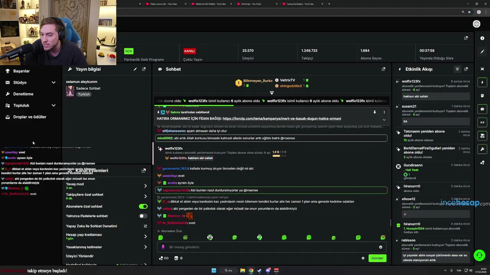Image resolution: width=490 pixels, height=275 pixels.
Task: Open Bilinmeyen_Burko top gifter name
Action: (258, 81)
